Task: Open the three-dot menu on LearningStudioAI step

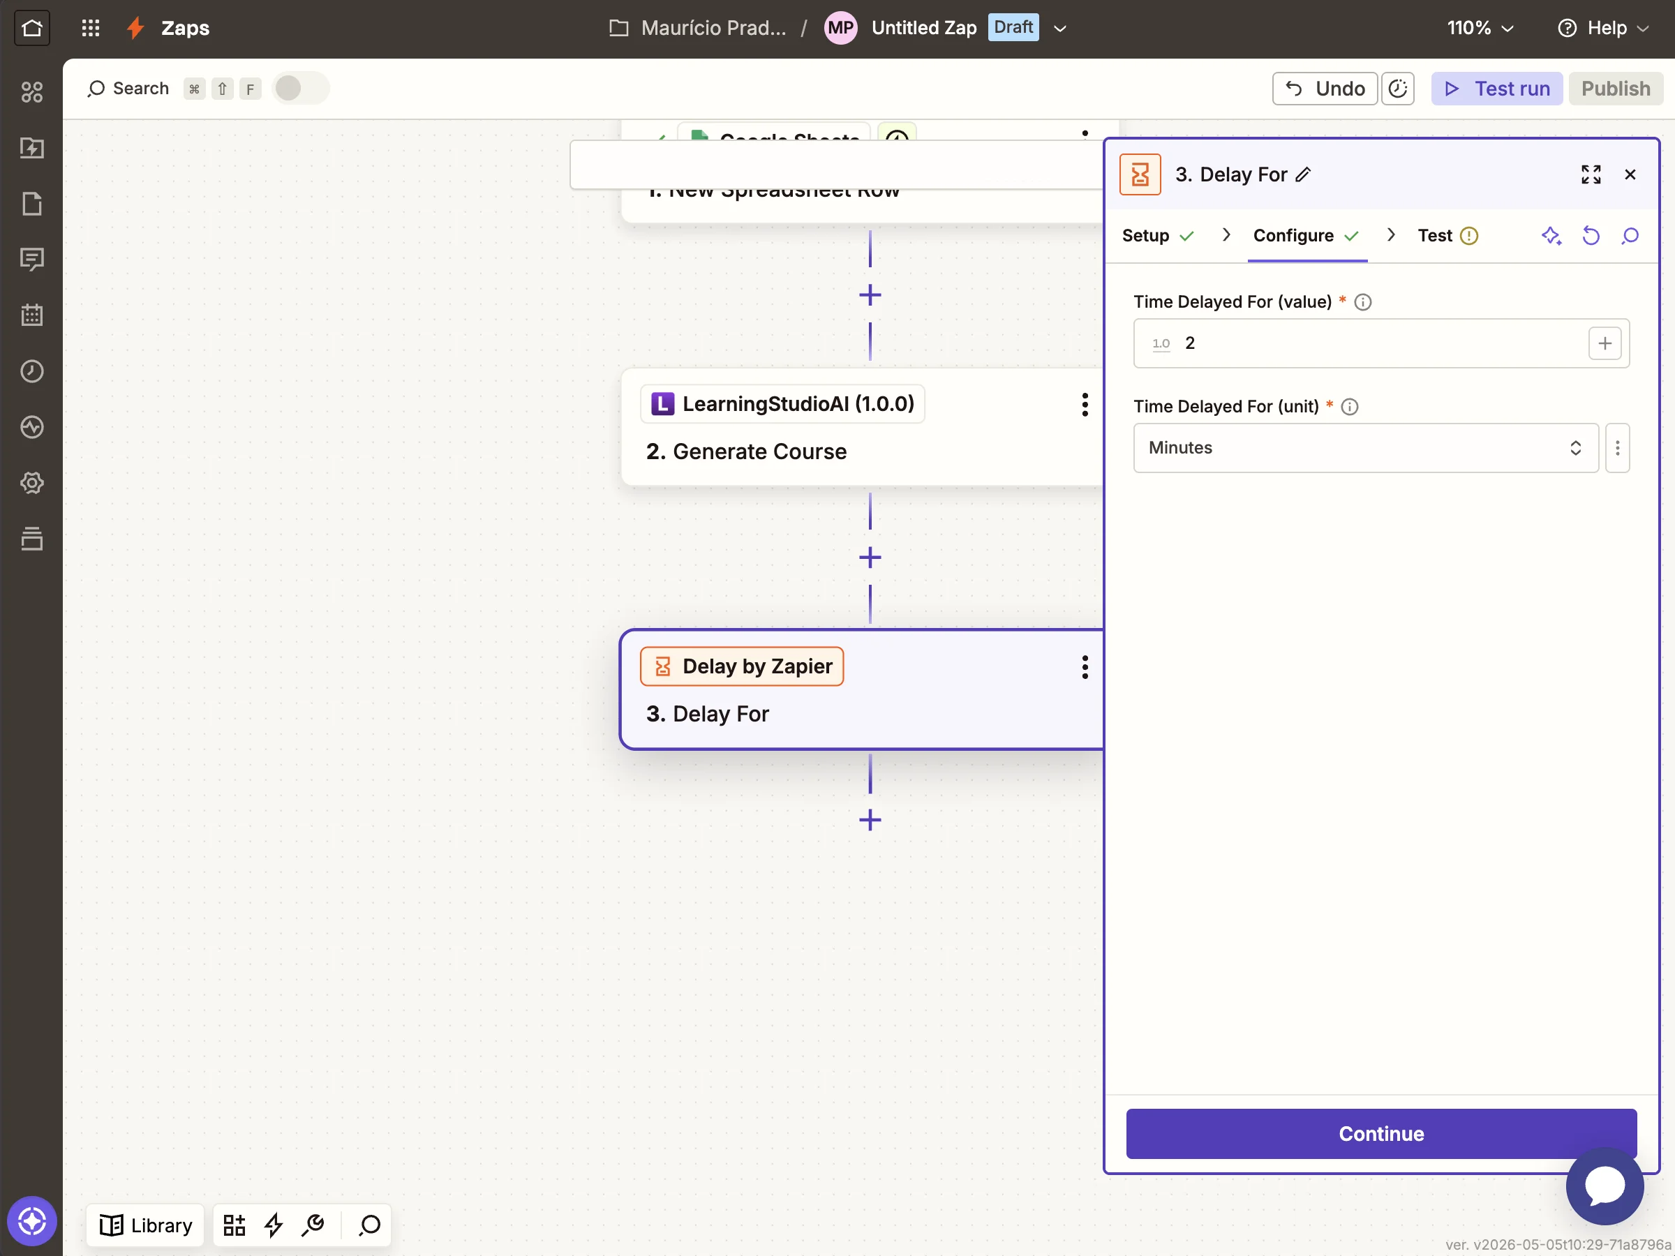Action: (1085, 404)
